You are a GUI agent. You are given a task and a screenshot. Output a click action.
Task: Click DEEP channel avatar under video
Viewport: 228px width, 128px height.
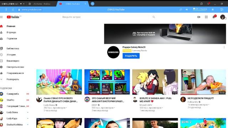(87, 100)
